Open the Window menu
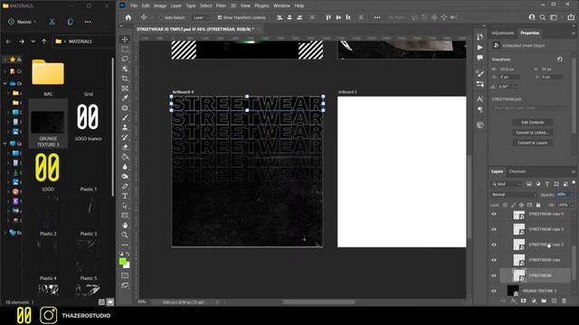 pyautogui.click(x=281, y=5)
